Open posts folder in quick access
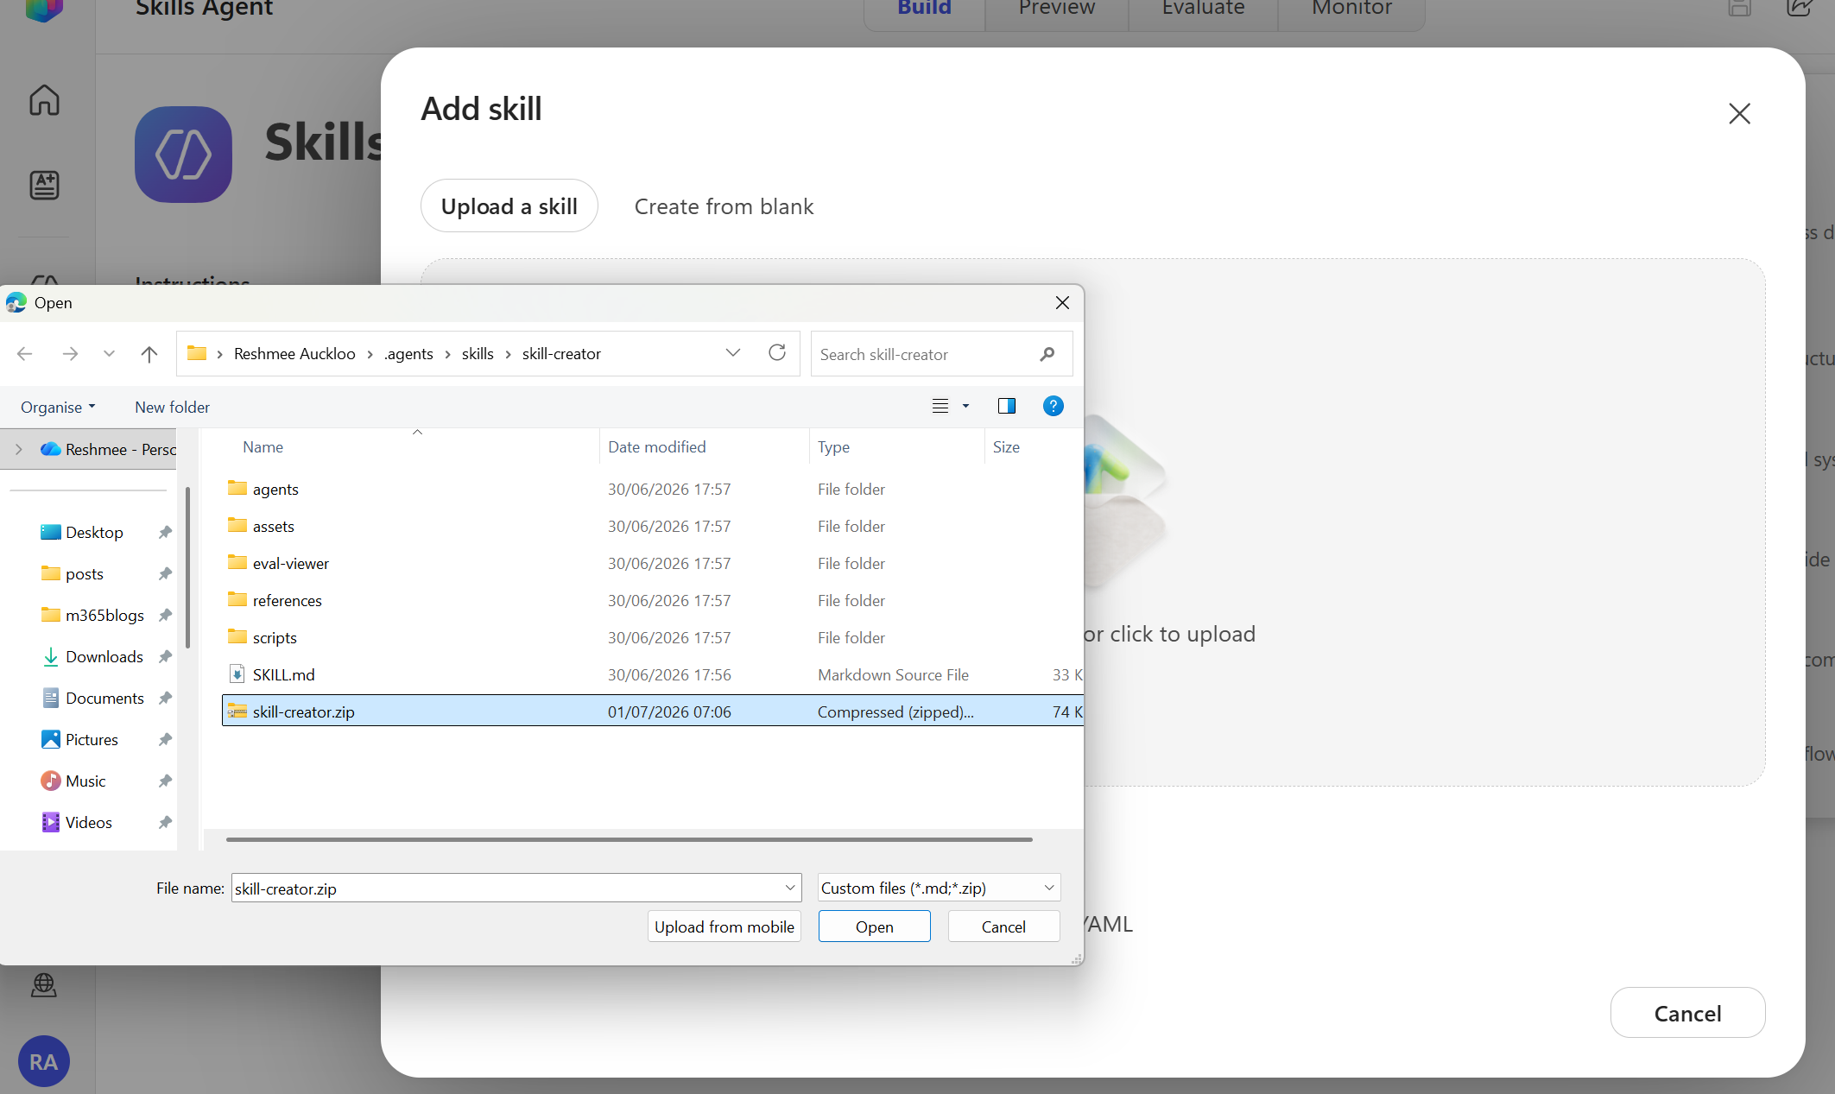 [84, 573]
